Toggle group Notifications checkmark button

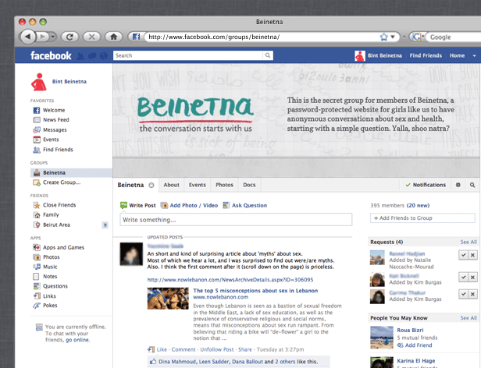tap(426, 185)
